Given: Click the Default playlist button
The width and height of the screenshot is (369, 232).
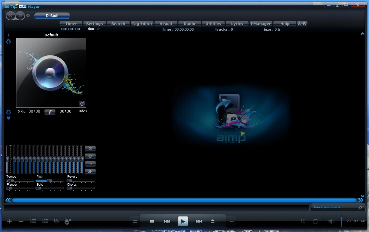Looking at the screenshot, I should [x=52, y=16].
